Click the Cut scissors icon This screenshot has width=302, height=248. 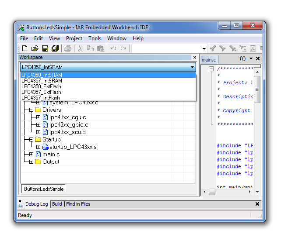pyautogui.click(x=81, y=48)
